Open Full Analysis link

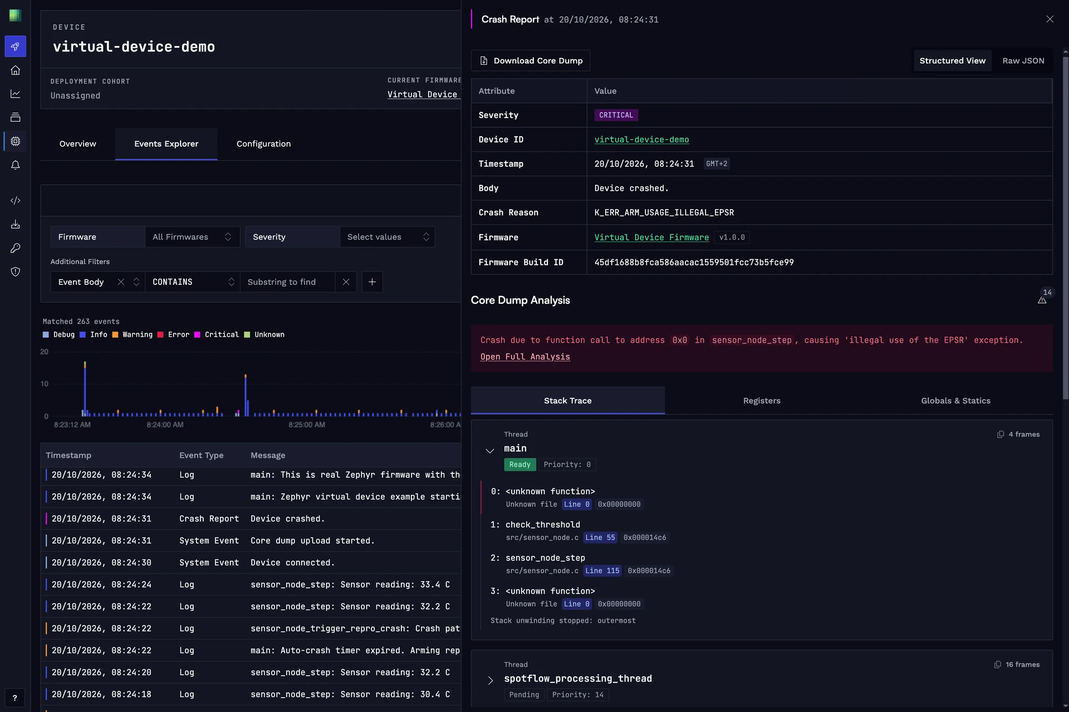[x=525, y=357]
